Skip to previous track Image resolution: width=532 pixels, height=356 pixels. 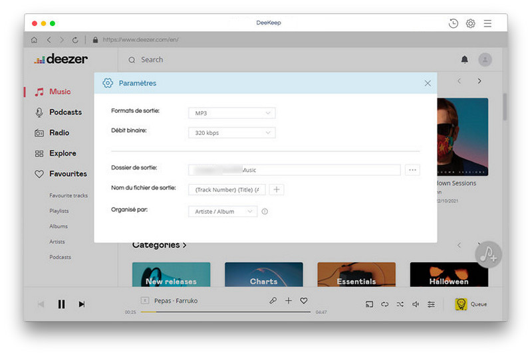[x=41, y=304]
